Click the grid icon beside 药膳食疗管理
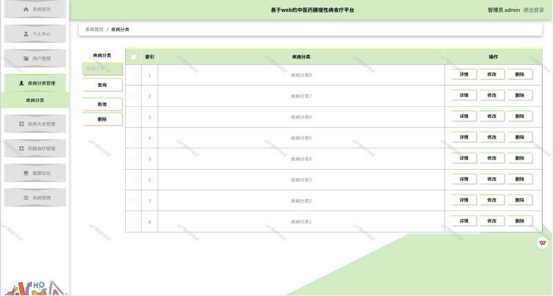Viewport: 553px width, 296px height. click(21, 148)
